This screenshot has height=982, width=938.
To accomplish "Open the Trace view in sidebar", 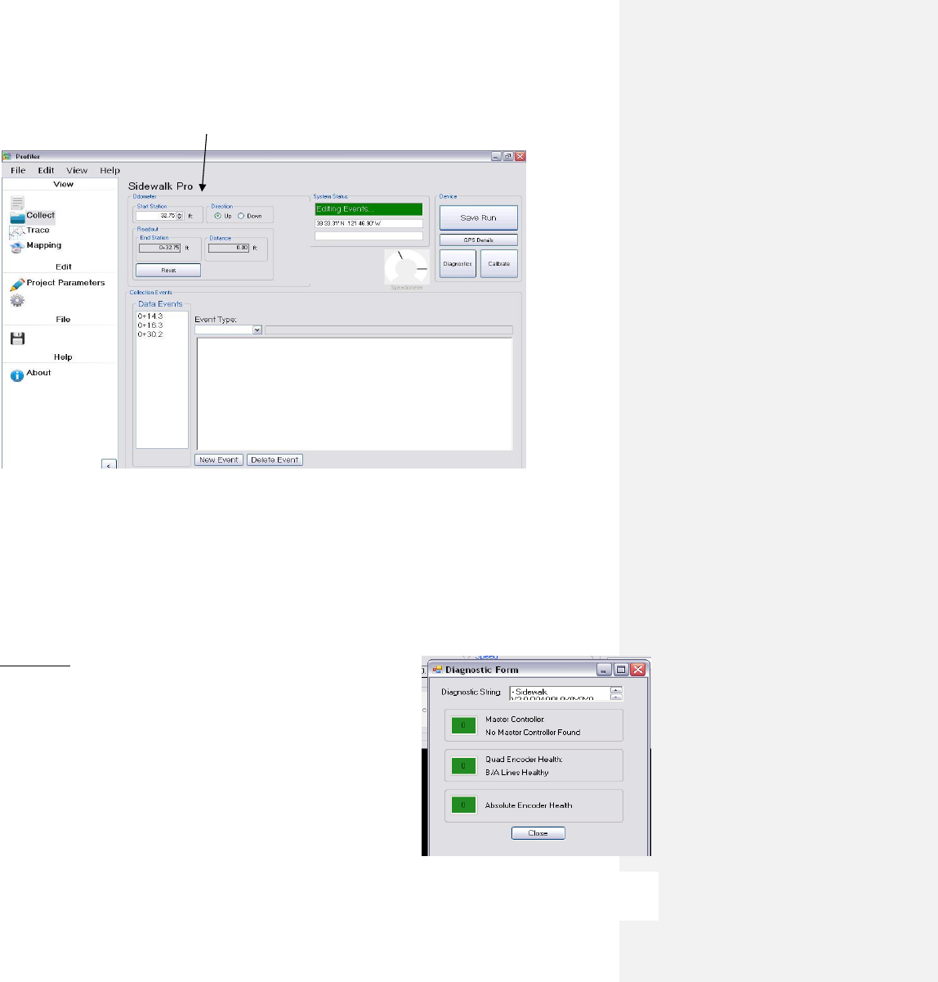I will [30, 231].
